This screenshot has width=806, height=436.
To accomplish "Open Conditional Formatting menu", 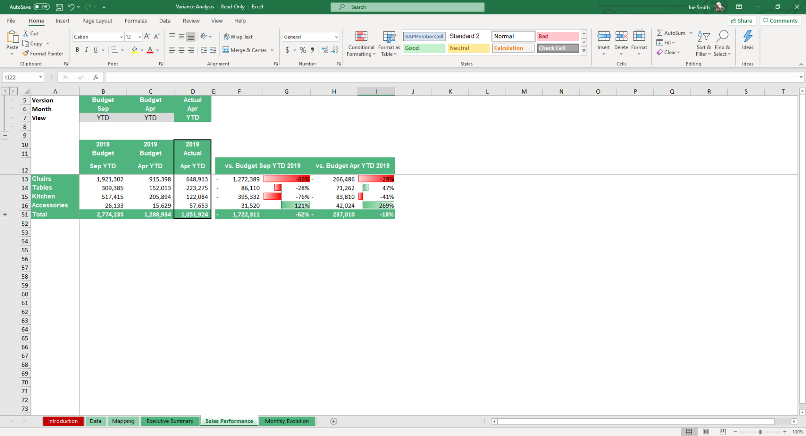I will [x=361, y=43].
